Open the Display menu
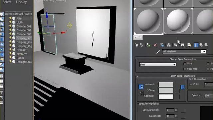Image resolution: width=213 pixels, height=120 pixels. coord(21,2)
